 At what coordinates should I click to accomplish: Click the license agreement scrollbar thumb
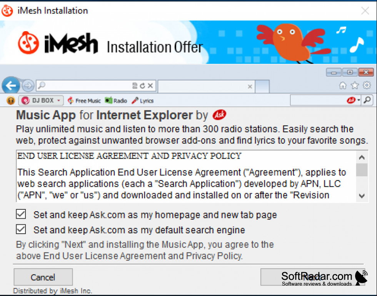[362, 170]
